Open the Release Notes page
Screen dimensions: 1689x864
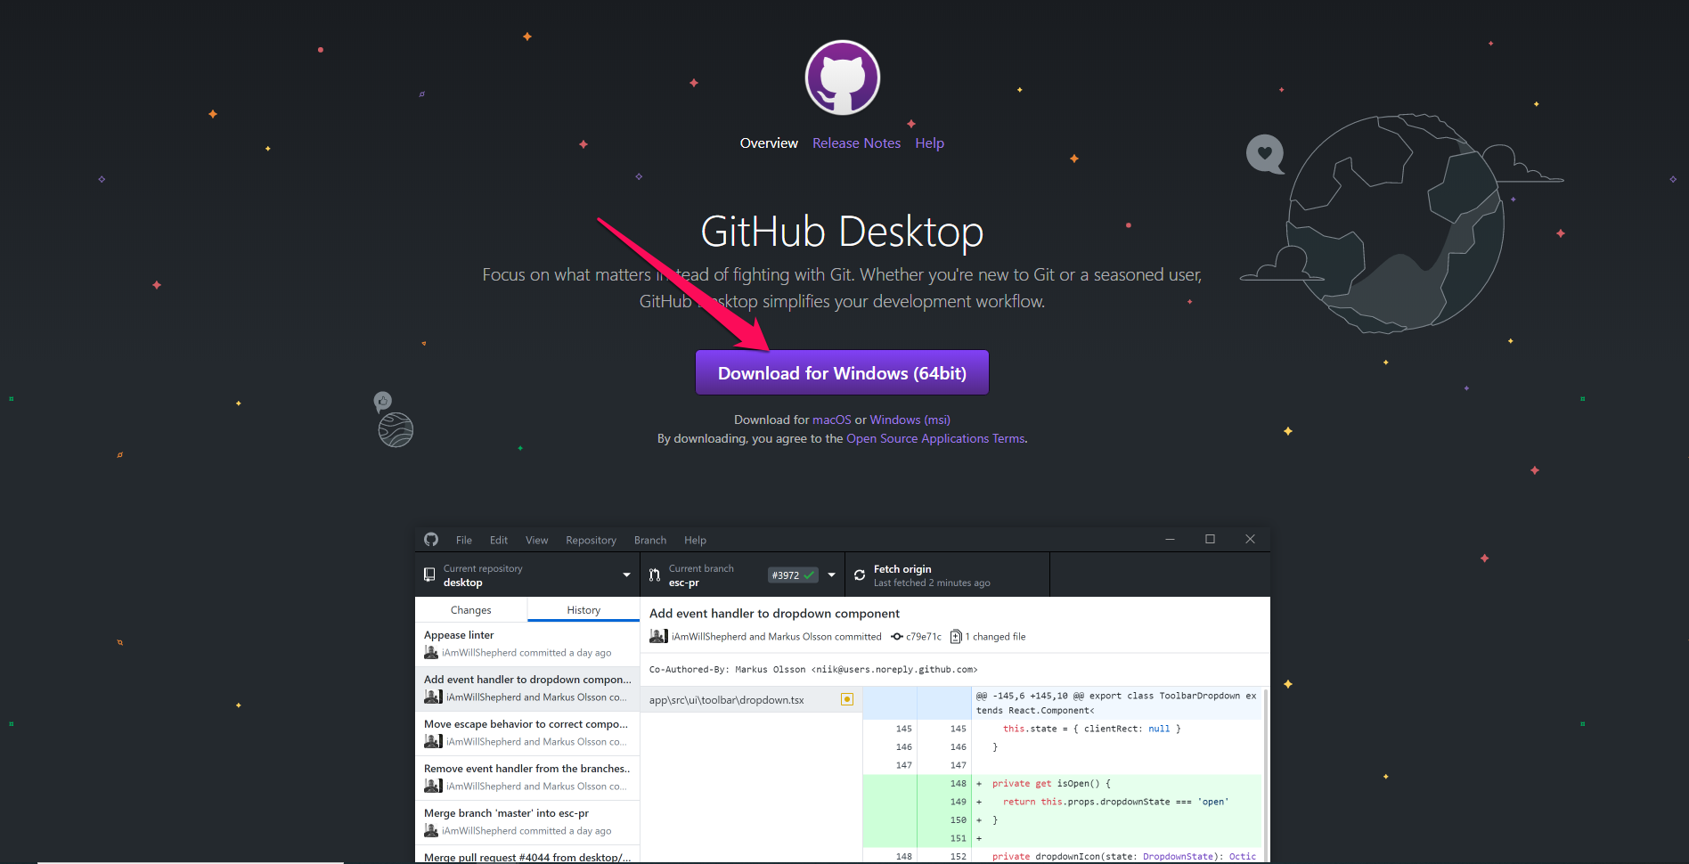(x=856, y=143)
